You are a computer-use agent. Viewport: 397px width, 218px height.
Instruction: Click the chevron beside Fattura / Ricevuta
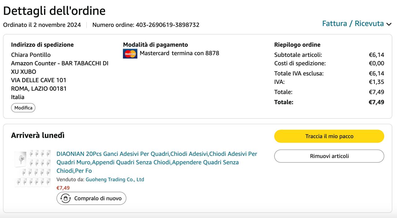point(389,24)
